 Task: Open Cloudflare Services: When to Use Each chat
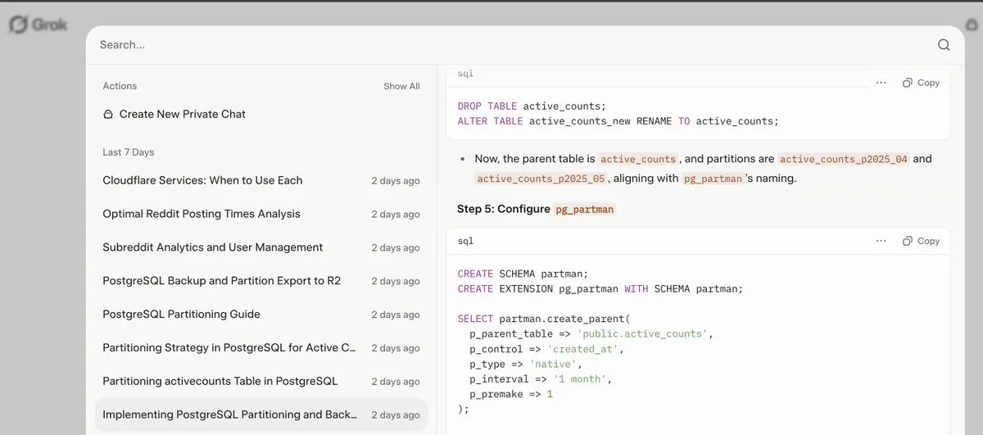(202, 180)
